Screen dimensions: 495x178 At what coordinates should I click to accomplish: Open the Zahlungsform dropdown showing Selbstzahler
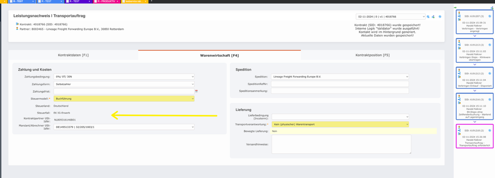[124, 84]
